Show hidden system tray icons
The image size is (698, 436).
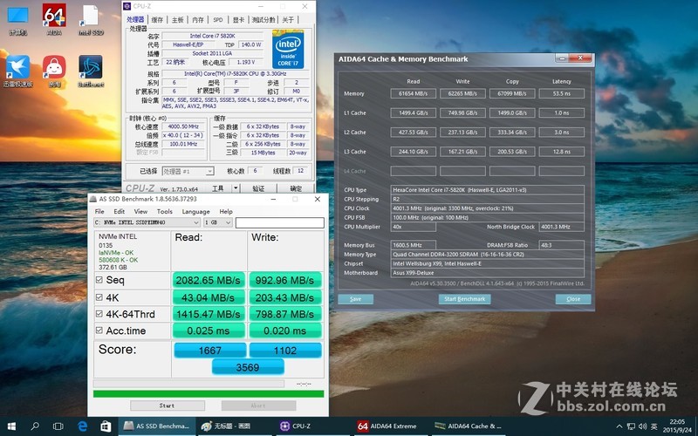(619, 426)
